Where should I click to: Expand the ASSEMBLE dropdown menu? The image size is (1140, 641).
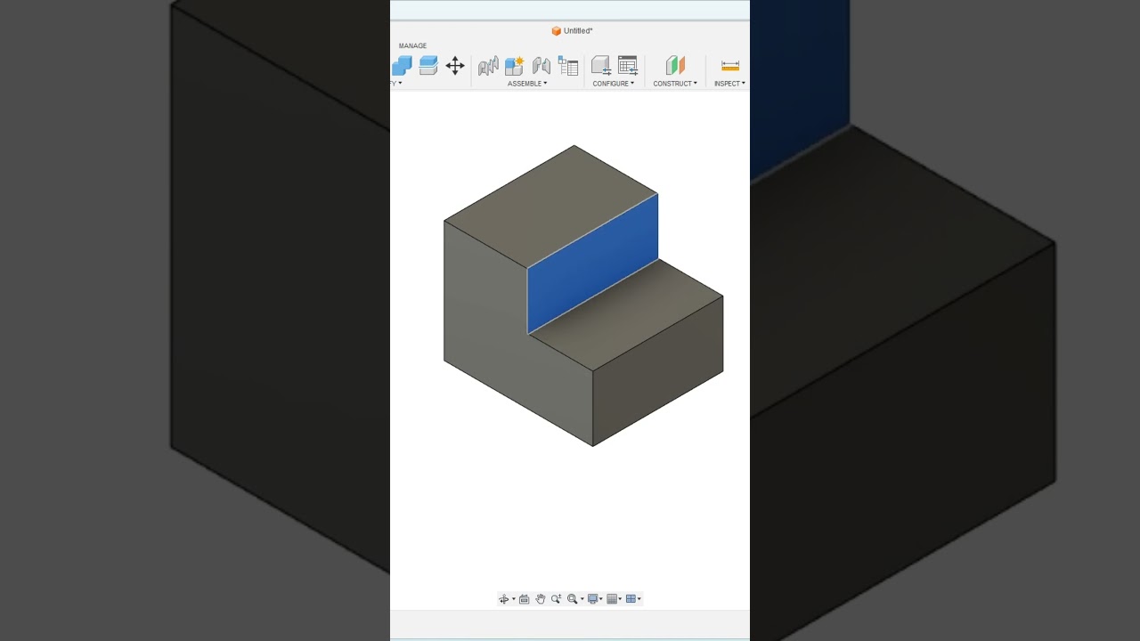527,84
